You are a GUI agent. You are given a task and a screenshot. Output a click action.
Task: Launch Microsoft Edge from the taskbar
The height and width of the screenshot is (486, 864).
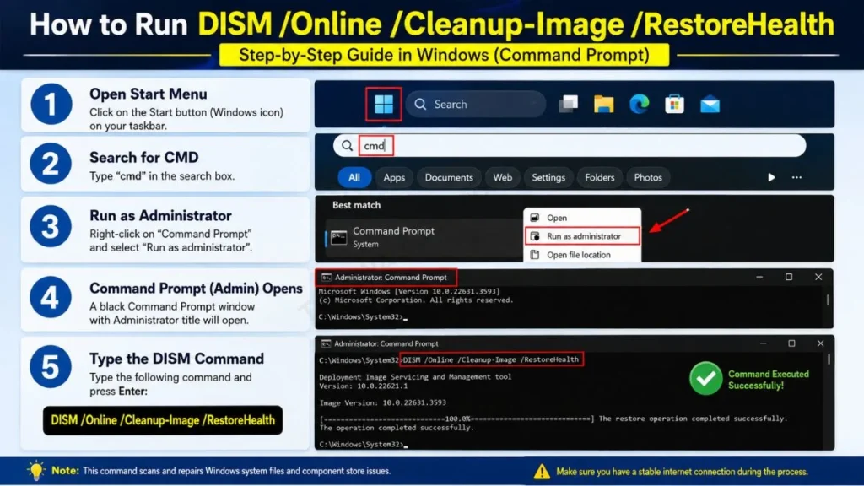[640, 104]
